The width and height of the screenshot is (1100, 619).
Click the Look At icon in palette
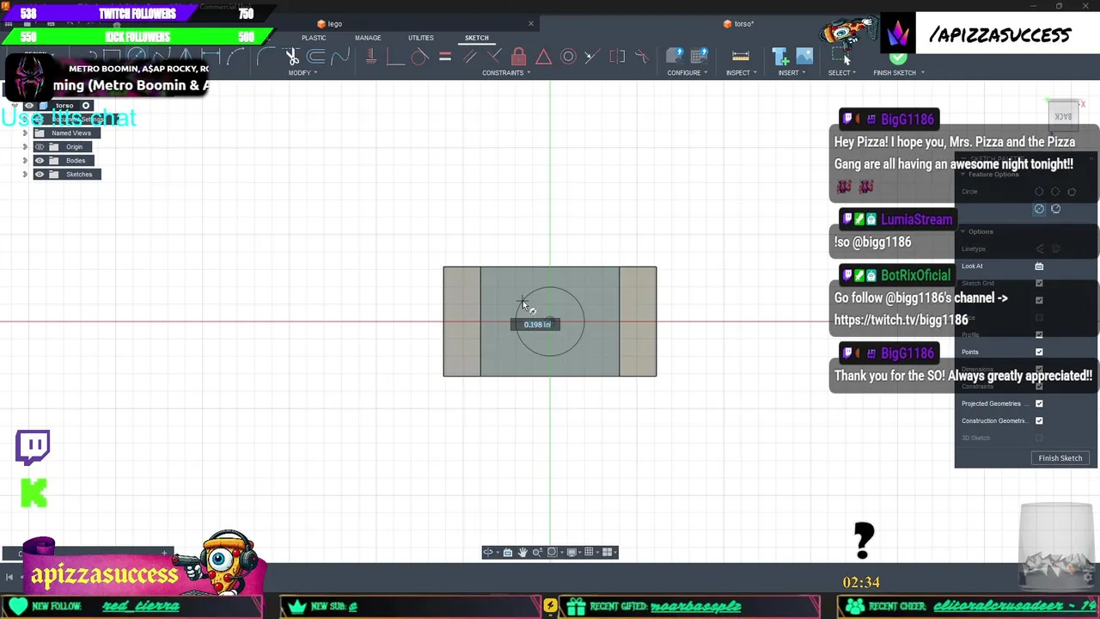1039,267
